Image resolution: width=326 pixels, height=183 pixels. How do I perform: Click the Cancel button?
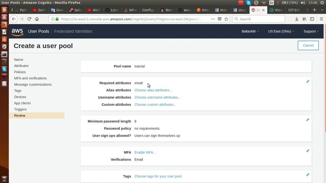[308, 45]
